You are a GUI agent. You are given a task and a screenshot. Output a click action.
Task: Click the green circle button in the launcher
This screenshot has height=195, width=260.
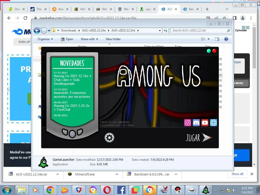[209, 51]
